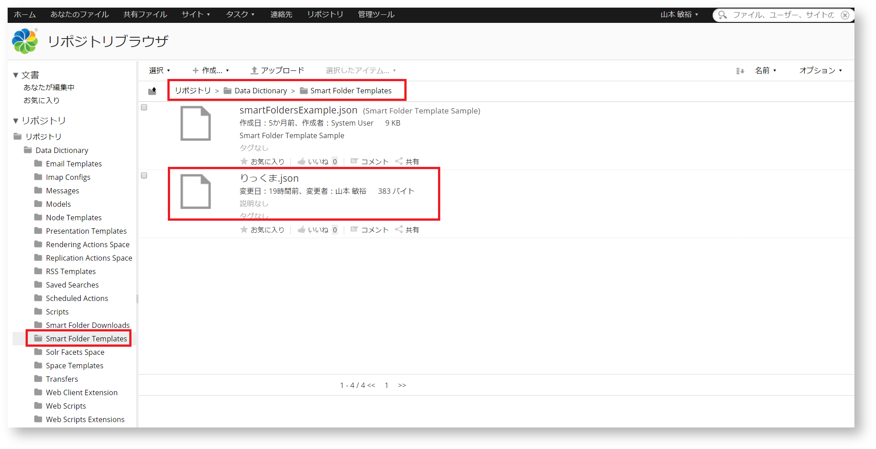Comment icon for smartFoldersExample.json

[x=354, y=161]
